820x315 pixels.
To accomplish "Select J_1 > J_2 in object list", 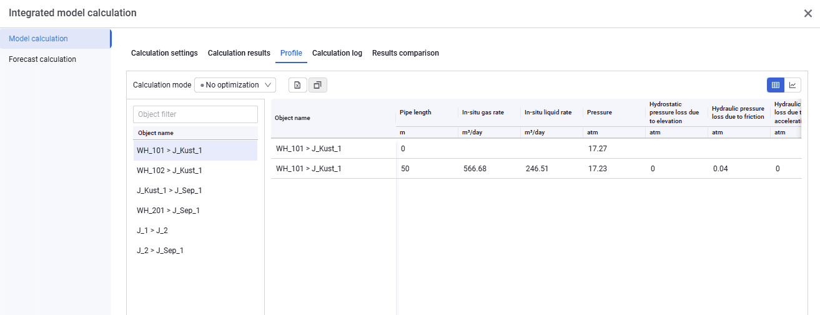I will coord(195,231).
